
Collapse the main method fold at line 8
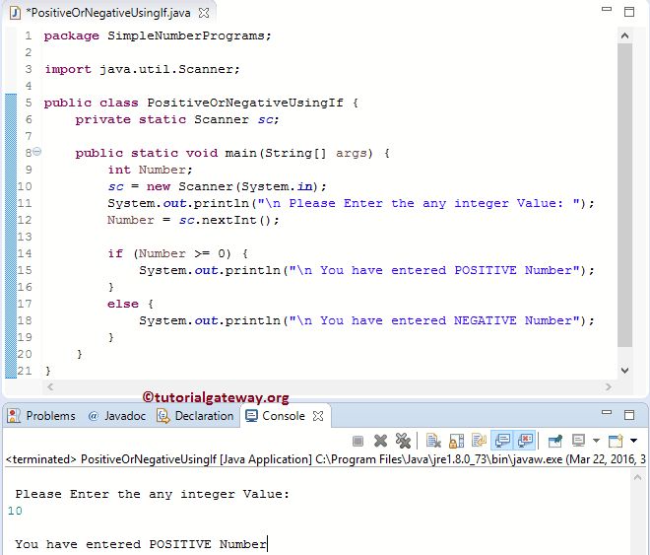point(36,152)
